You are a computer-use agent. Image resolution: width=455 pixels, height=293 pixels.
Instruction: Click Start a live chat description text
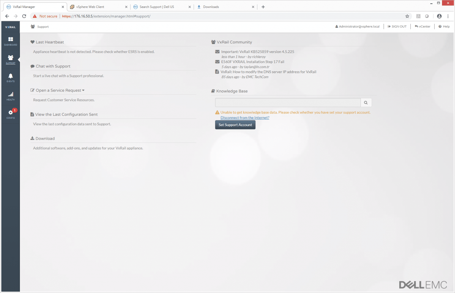[x=69, y=76]
